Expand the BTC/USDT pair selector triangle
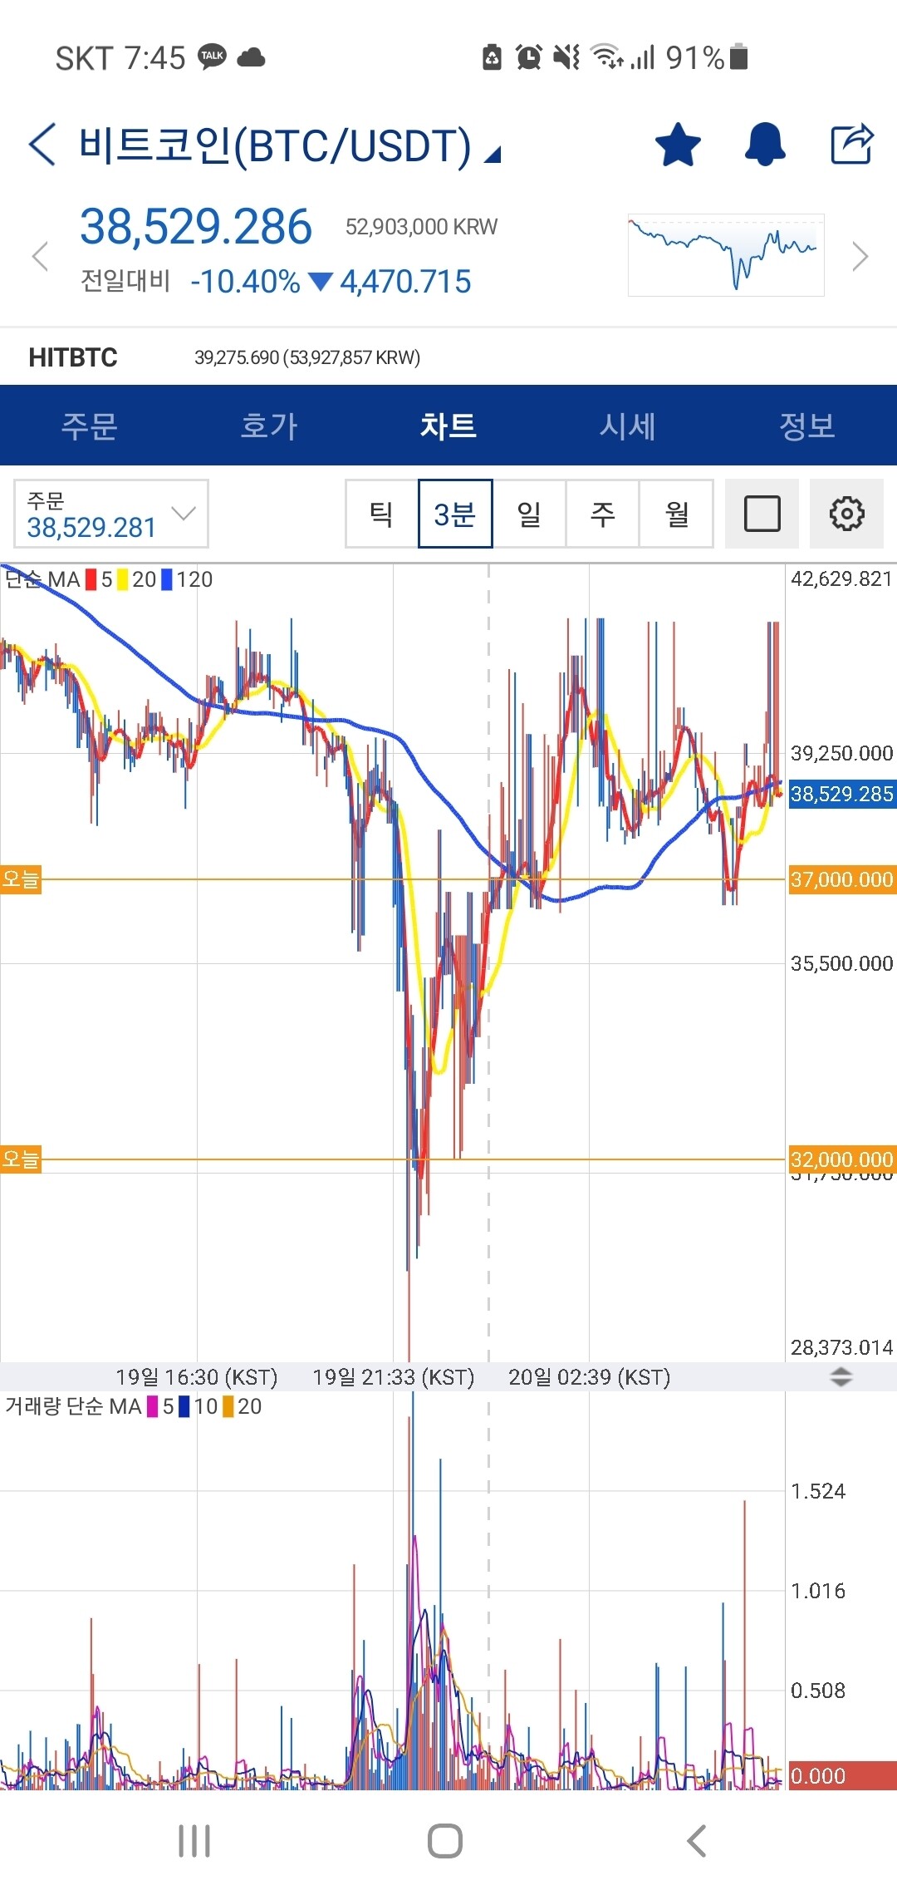Viewport: 897px width, 1895px height. (x=493, y=155)
